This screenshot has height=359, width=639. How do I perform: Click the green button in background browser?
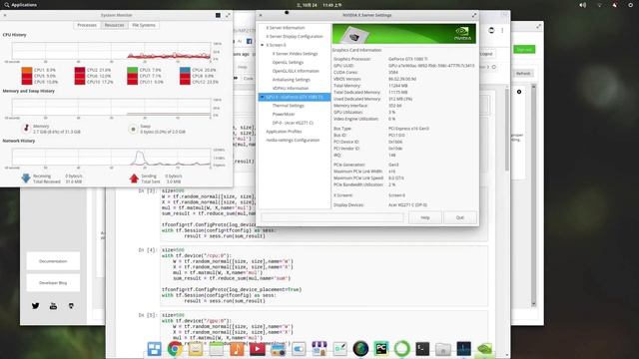point(524,50)
